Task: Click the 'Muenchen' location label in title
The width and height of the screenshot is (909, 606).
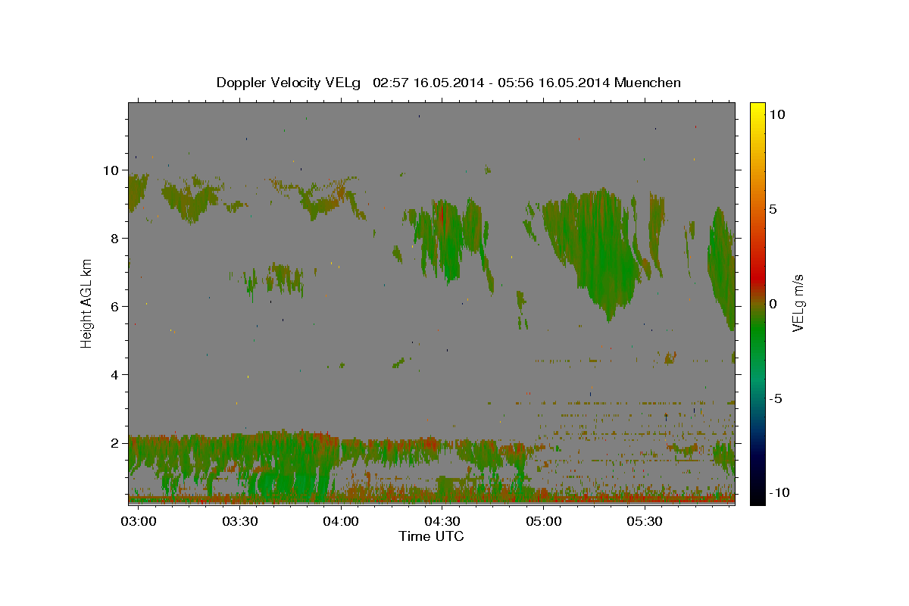Action: pos(648,83)
